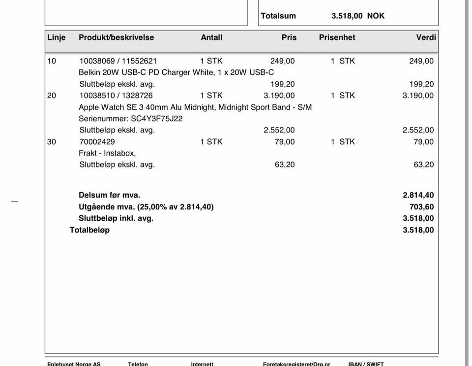Select the Utgående mva. 25,00% line
The height and width of the screenshot is (366, 472).
146,207
